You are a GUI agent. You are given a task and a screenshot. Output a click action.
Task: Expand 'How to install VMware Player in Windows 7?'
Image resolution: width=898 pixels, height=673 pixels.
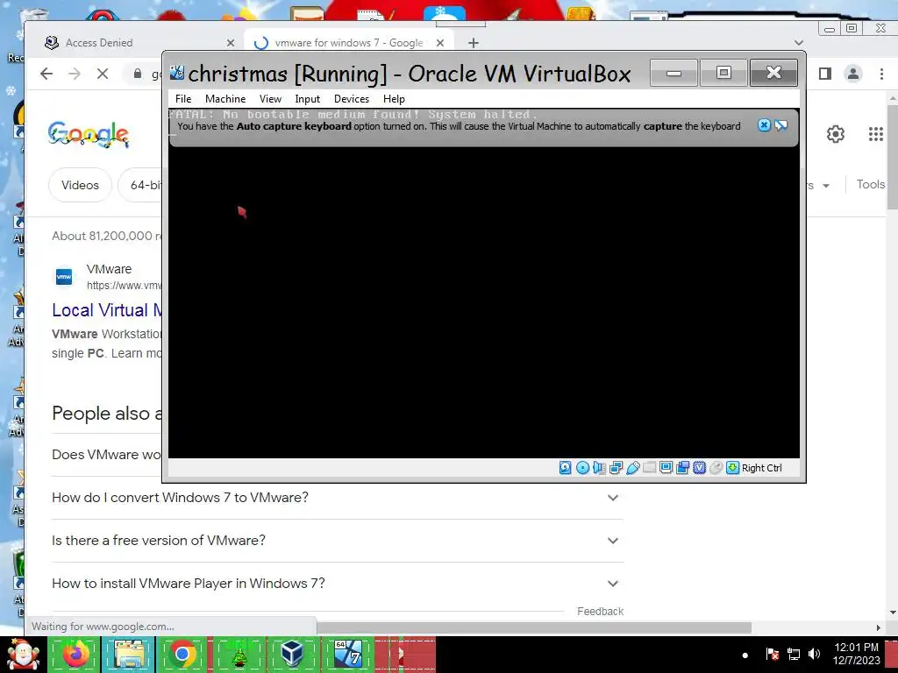click(x=338, y=583)
